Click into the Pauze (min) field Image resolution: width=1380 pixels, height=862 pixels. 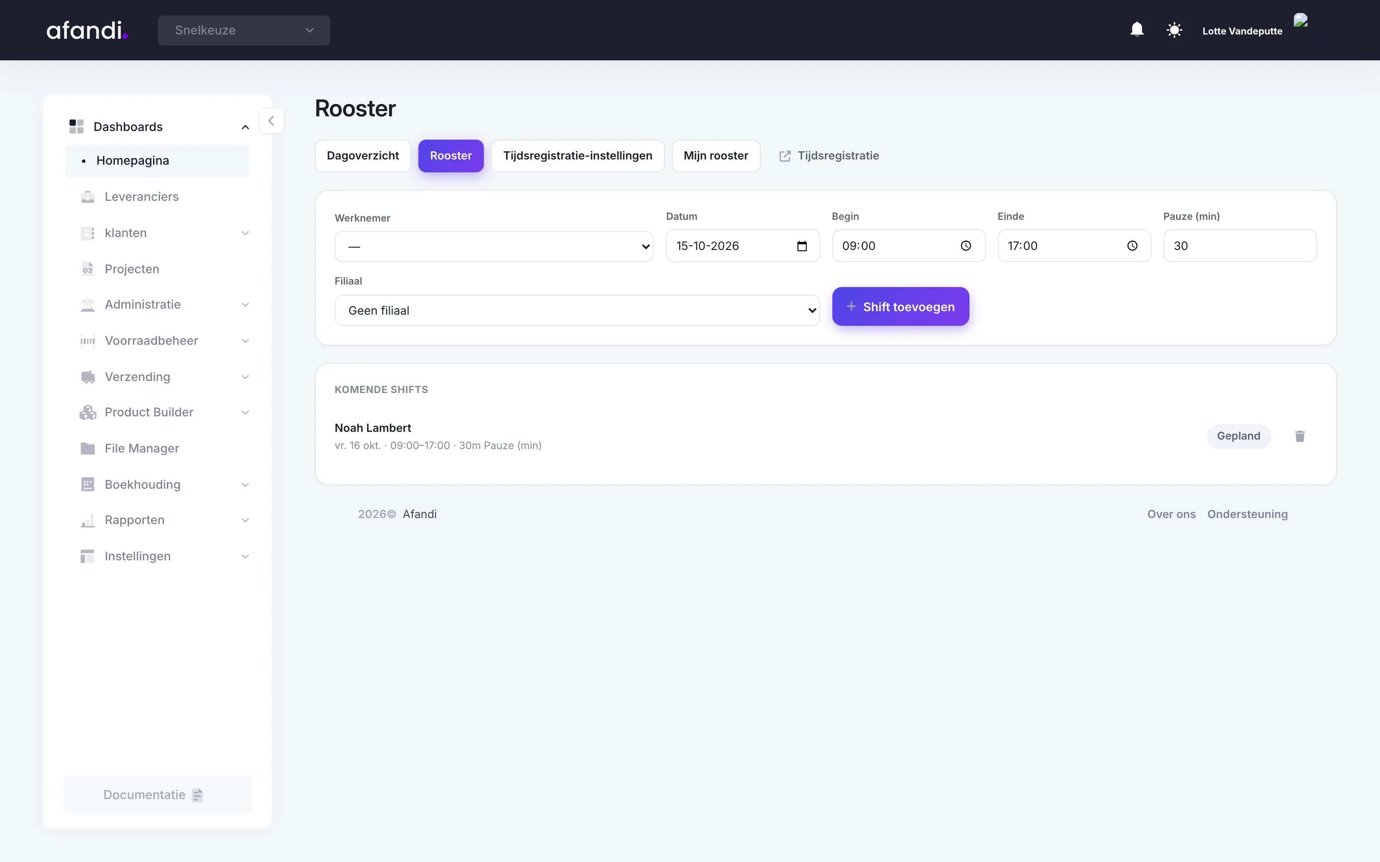point(1240,246)
